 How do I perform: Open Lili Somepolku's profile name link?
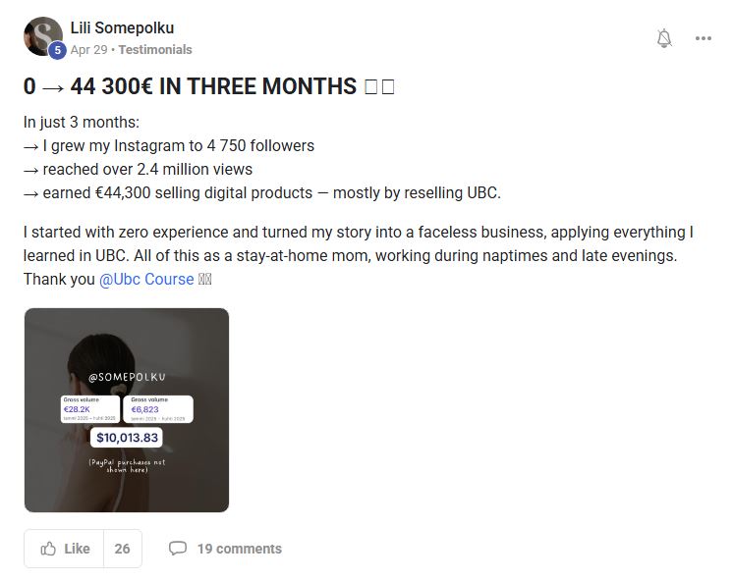122,27
